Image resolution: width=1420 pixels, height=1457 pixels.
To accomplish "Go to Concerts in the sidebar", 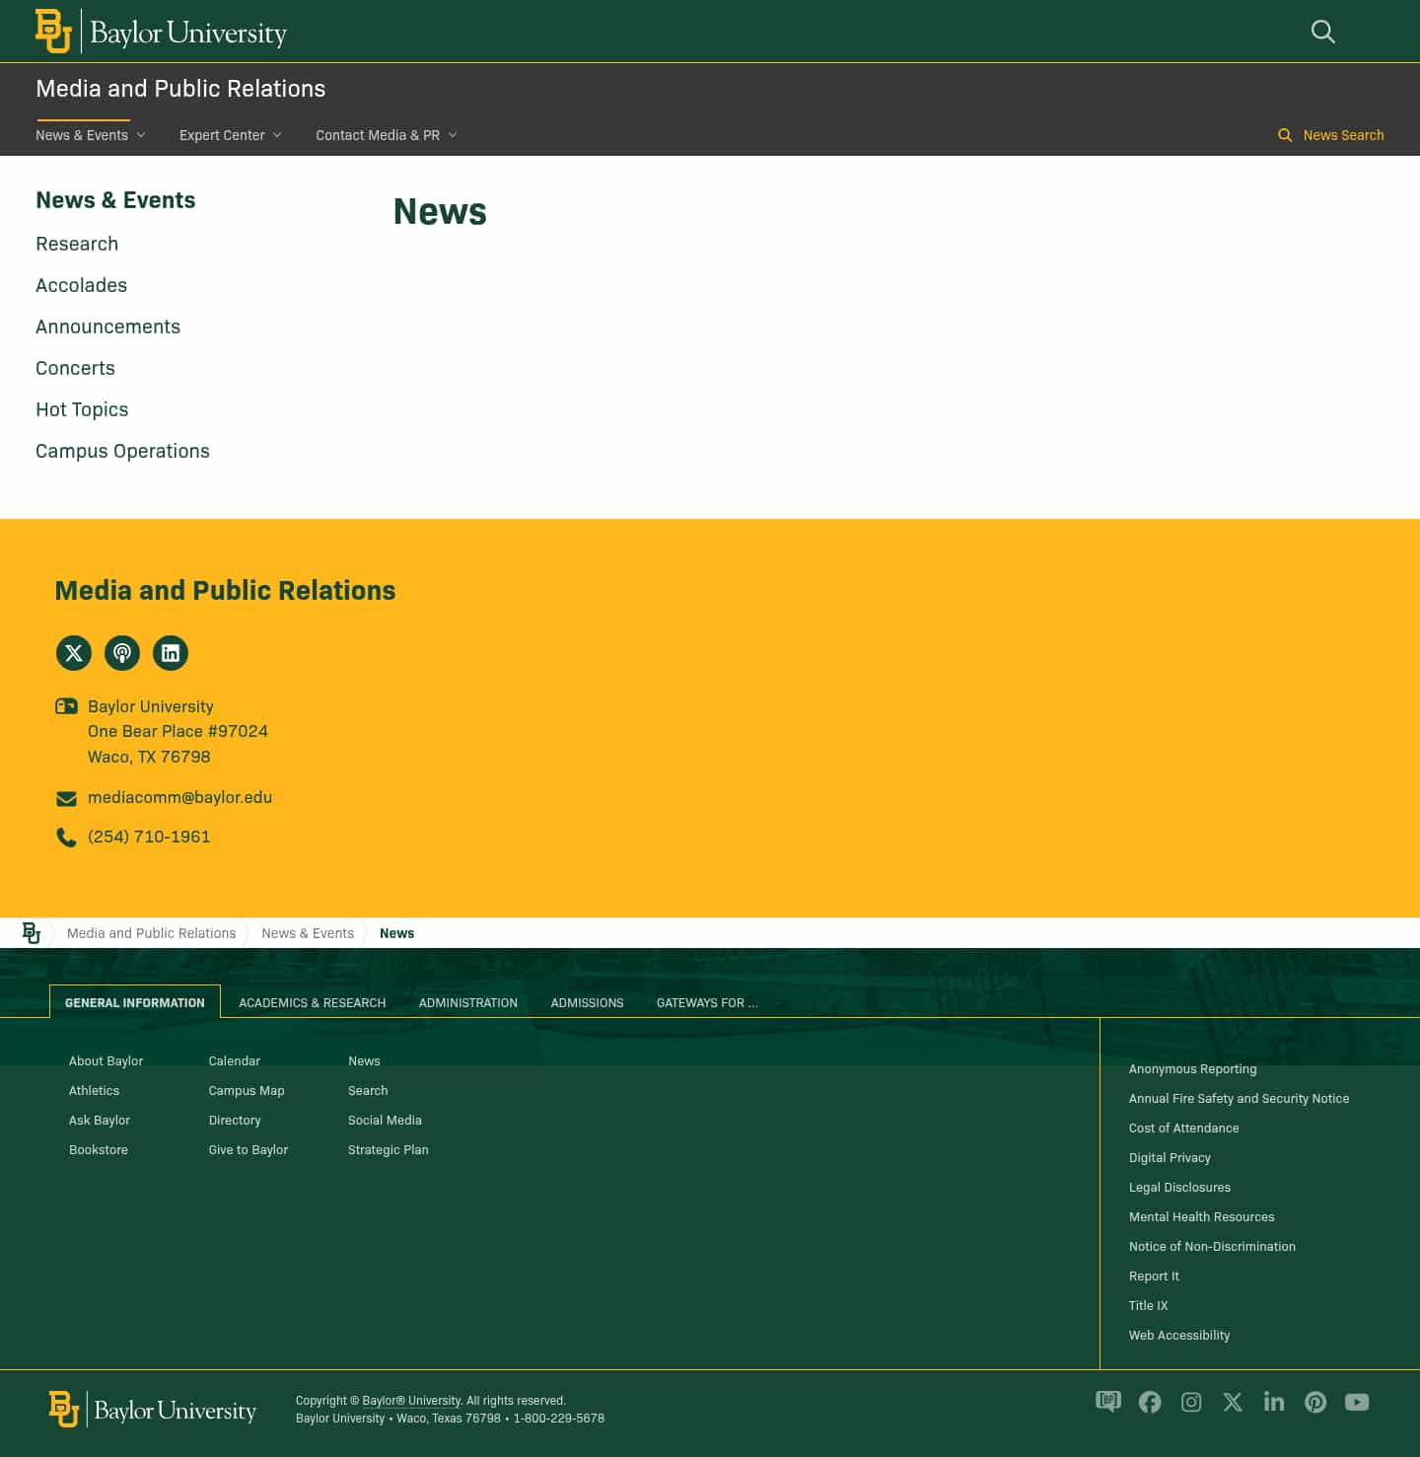I will (76, 368).
